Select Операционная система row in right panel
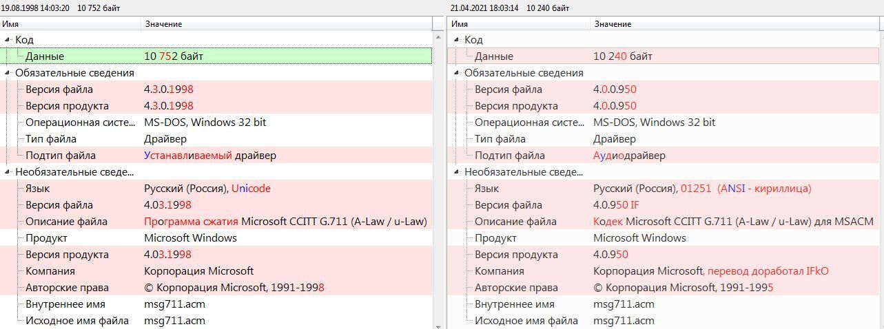The image size is (884, 329). click(x=664, y=123)
